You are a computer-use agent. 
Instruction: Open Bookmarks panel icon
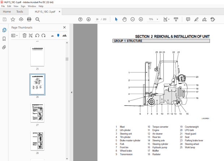click(x=4, y=39)
